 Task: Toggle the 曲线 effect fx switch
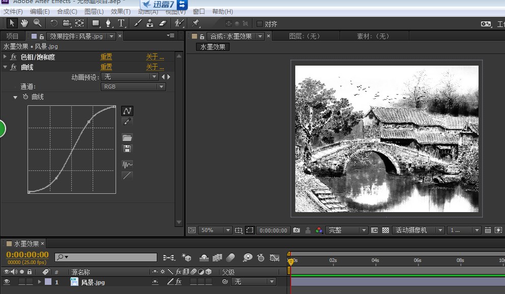click(14, 67)
